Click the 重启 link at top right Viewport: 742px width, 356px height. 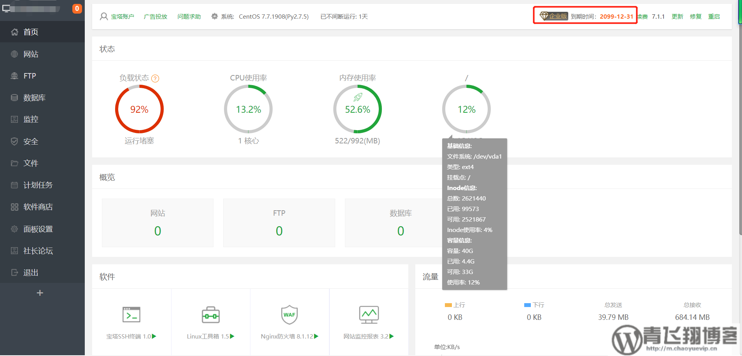(714, 16)
